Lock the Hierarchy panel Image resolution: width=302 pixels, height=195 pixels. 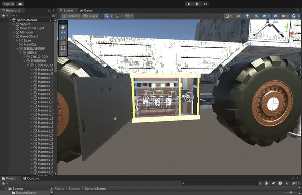(x=49, y=10)
